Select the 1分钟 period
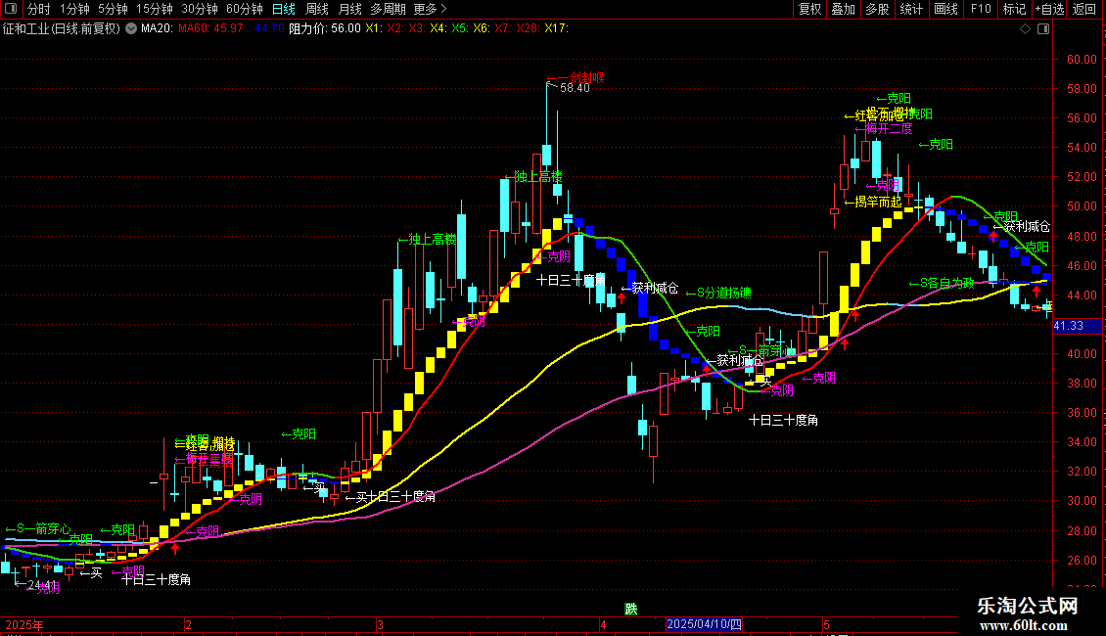Image resolution: width=1106 pixels, height=636 pixels. (74, 9)
